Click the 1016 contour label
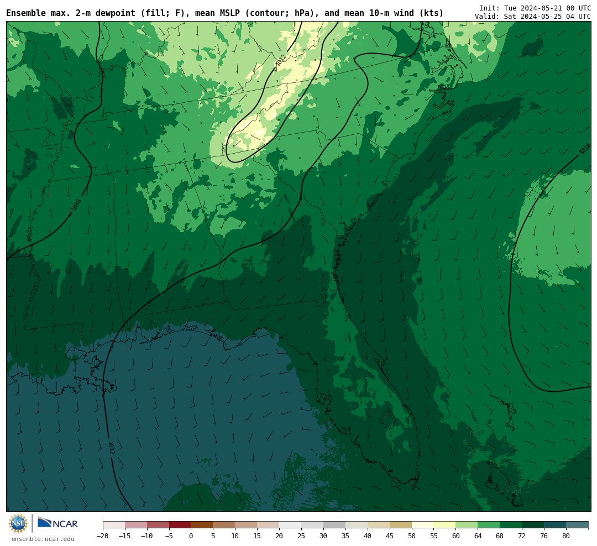This screenshot has width=597, height=546. tap(585, 149)
